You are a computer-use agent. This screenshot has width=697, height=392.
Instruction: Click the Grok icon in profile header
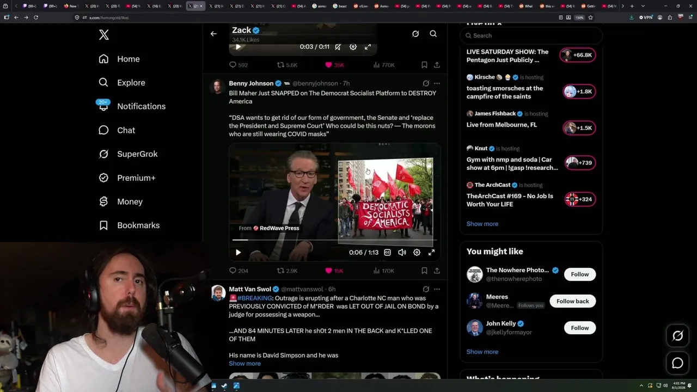pos(415,34)
